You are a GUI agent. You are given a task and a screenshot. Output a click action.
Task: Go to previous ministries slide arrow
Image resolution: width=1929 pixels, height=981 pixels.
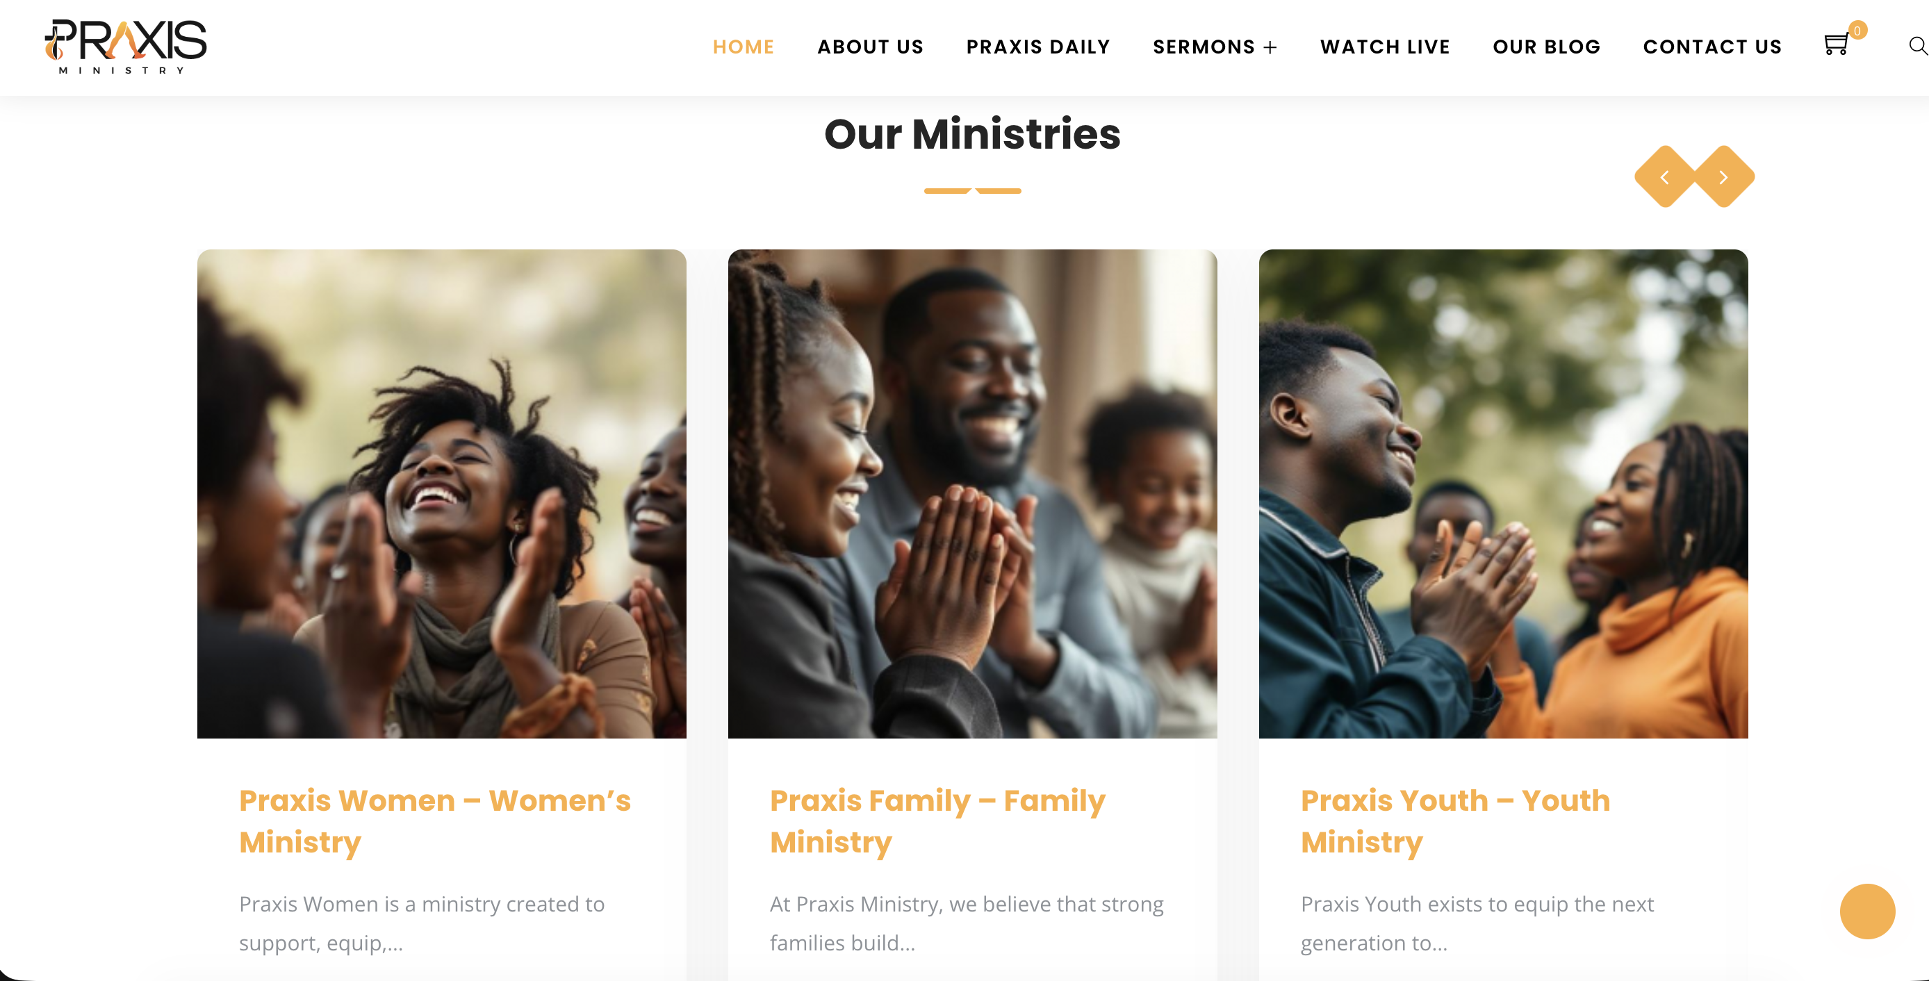coord(1665,176)
